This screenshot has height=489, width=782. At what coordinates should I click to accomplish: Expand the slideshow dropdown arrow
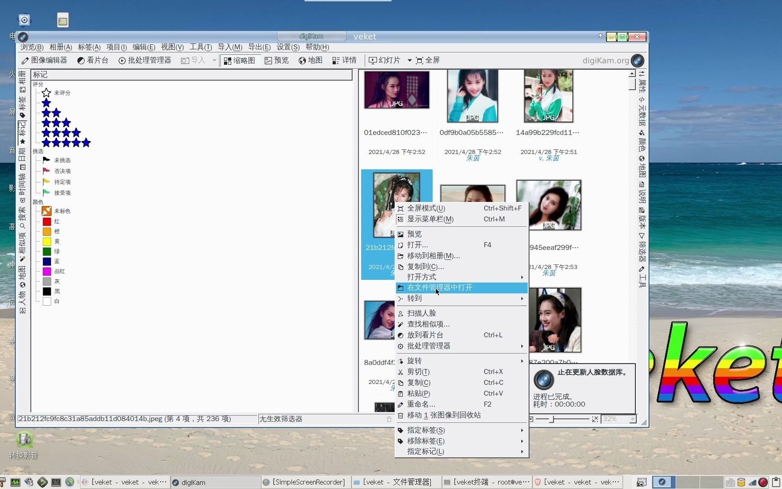[x=410, y=60]
